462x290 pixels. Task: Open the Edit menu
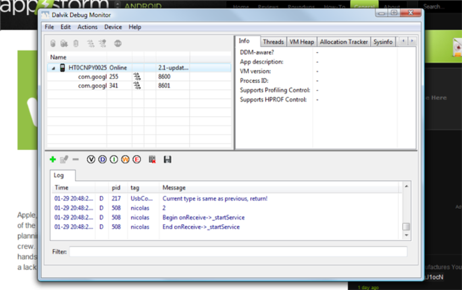(66, 27)
